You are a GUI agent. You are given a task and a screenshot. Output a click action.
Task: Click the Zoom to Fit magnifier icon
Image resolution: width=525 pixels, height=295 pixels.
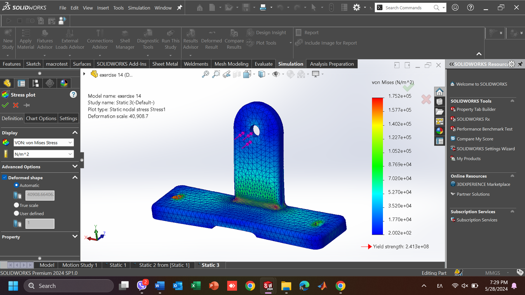pyautogui.click(x=205, y=74)
